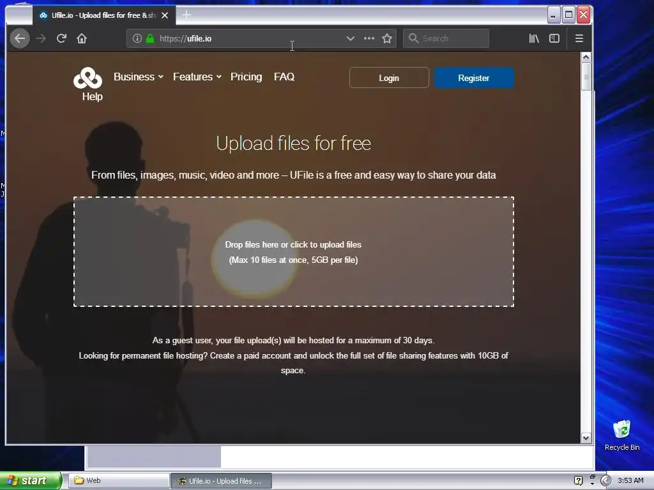This screenshot has height=490, width=654.
Task: Open the Pricing page
Action: tap(246, 77)
